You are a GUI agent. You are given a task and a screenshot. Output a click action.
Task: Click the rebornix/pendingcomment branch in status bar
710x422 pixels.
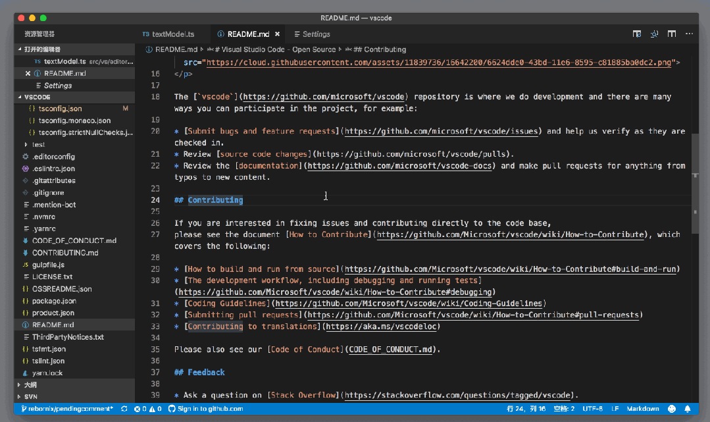coord(66,409)
